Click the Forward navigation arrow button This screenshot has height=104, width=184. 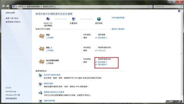tap(8, 7)
